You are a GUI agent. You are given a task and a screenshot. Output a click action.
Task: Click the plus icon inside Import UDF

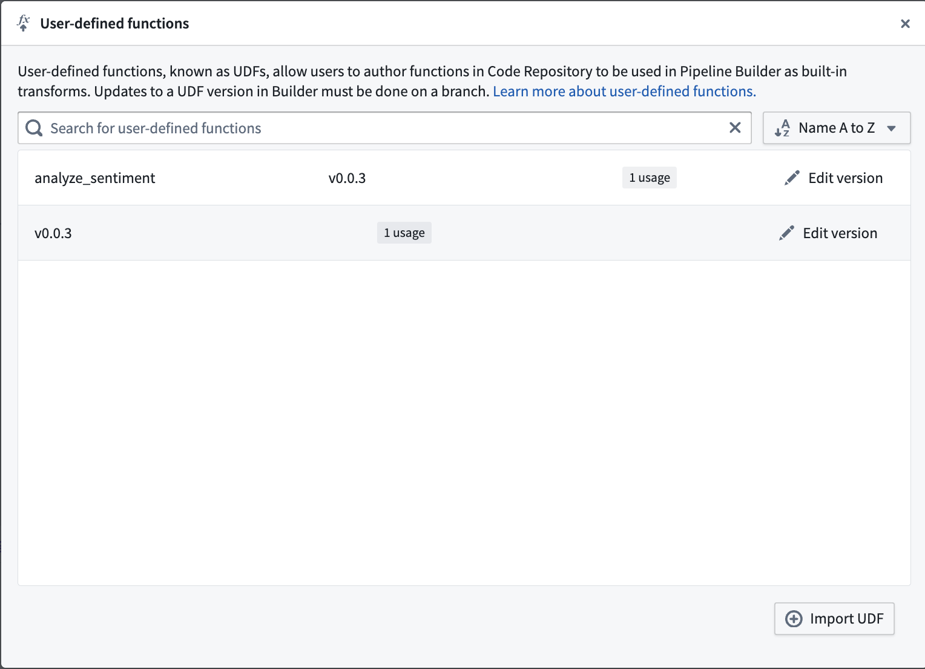[794, 619]
